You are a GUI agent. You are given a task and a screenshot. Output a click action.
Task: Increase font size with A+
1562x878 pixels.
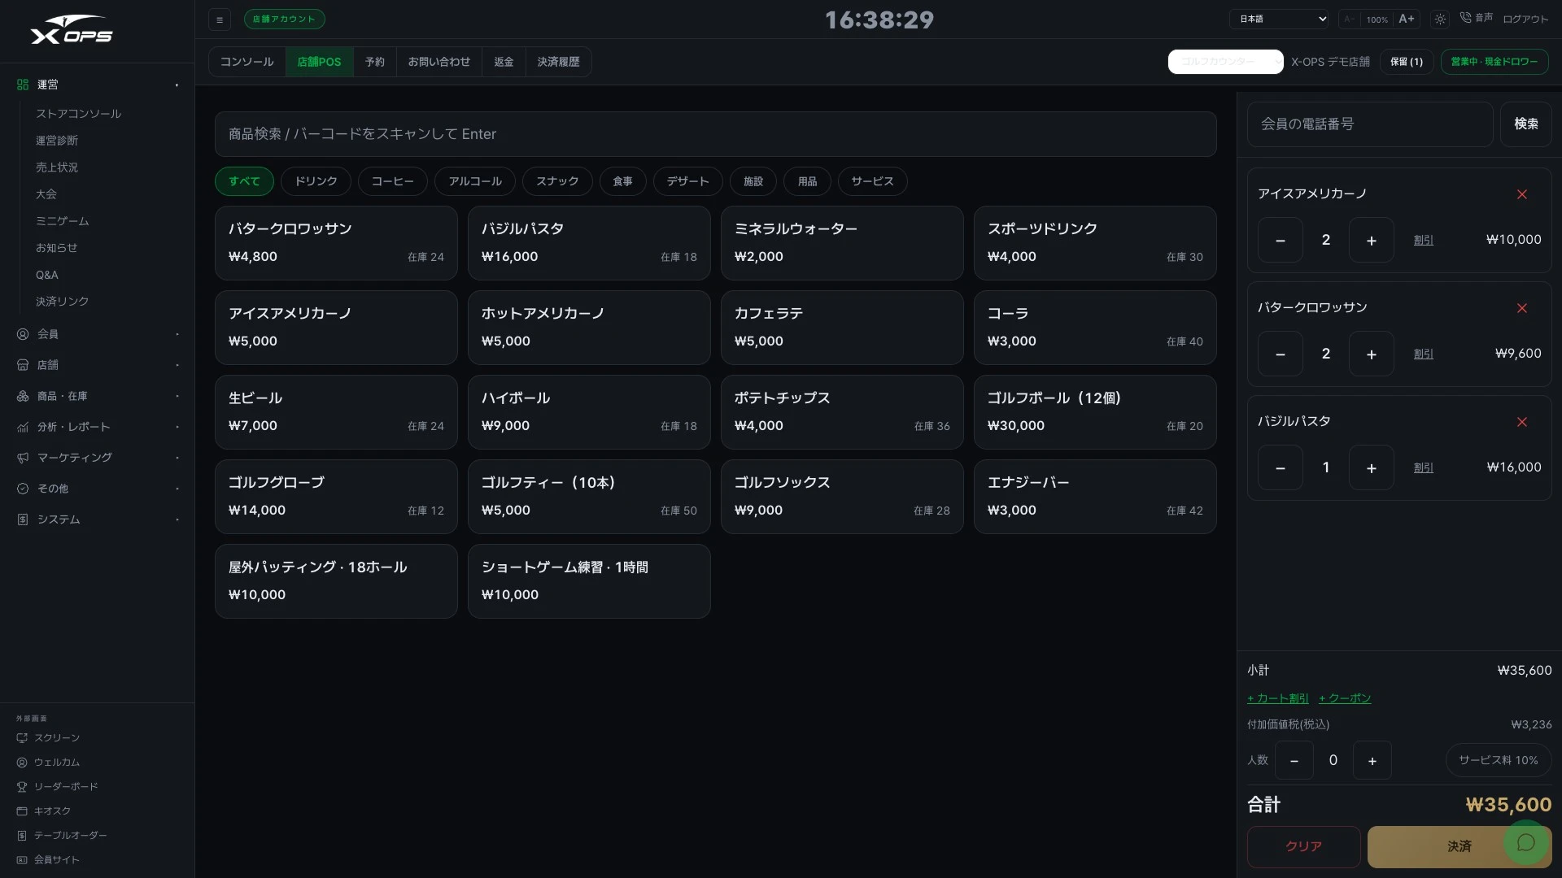(x=1407, y=20)
